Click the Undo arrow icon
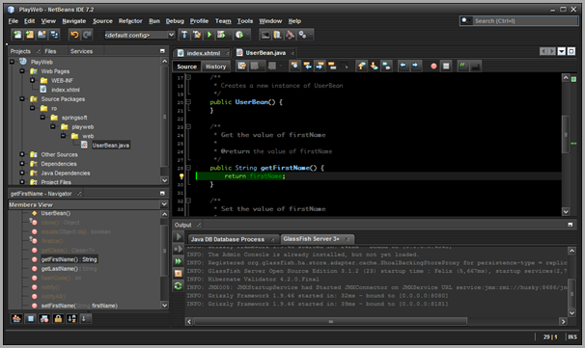 click(74, 35)
